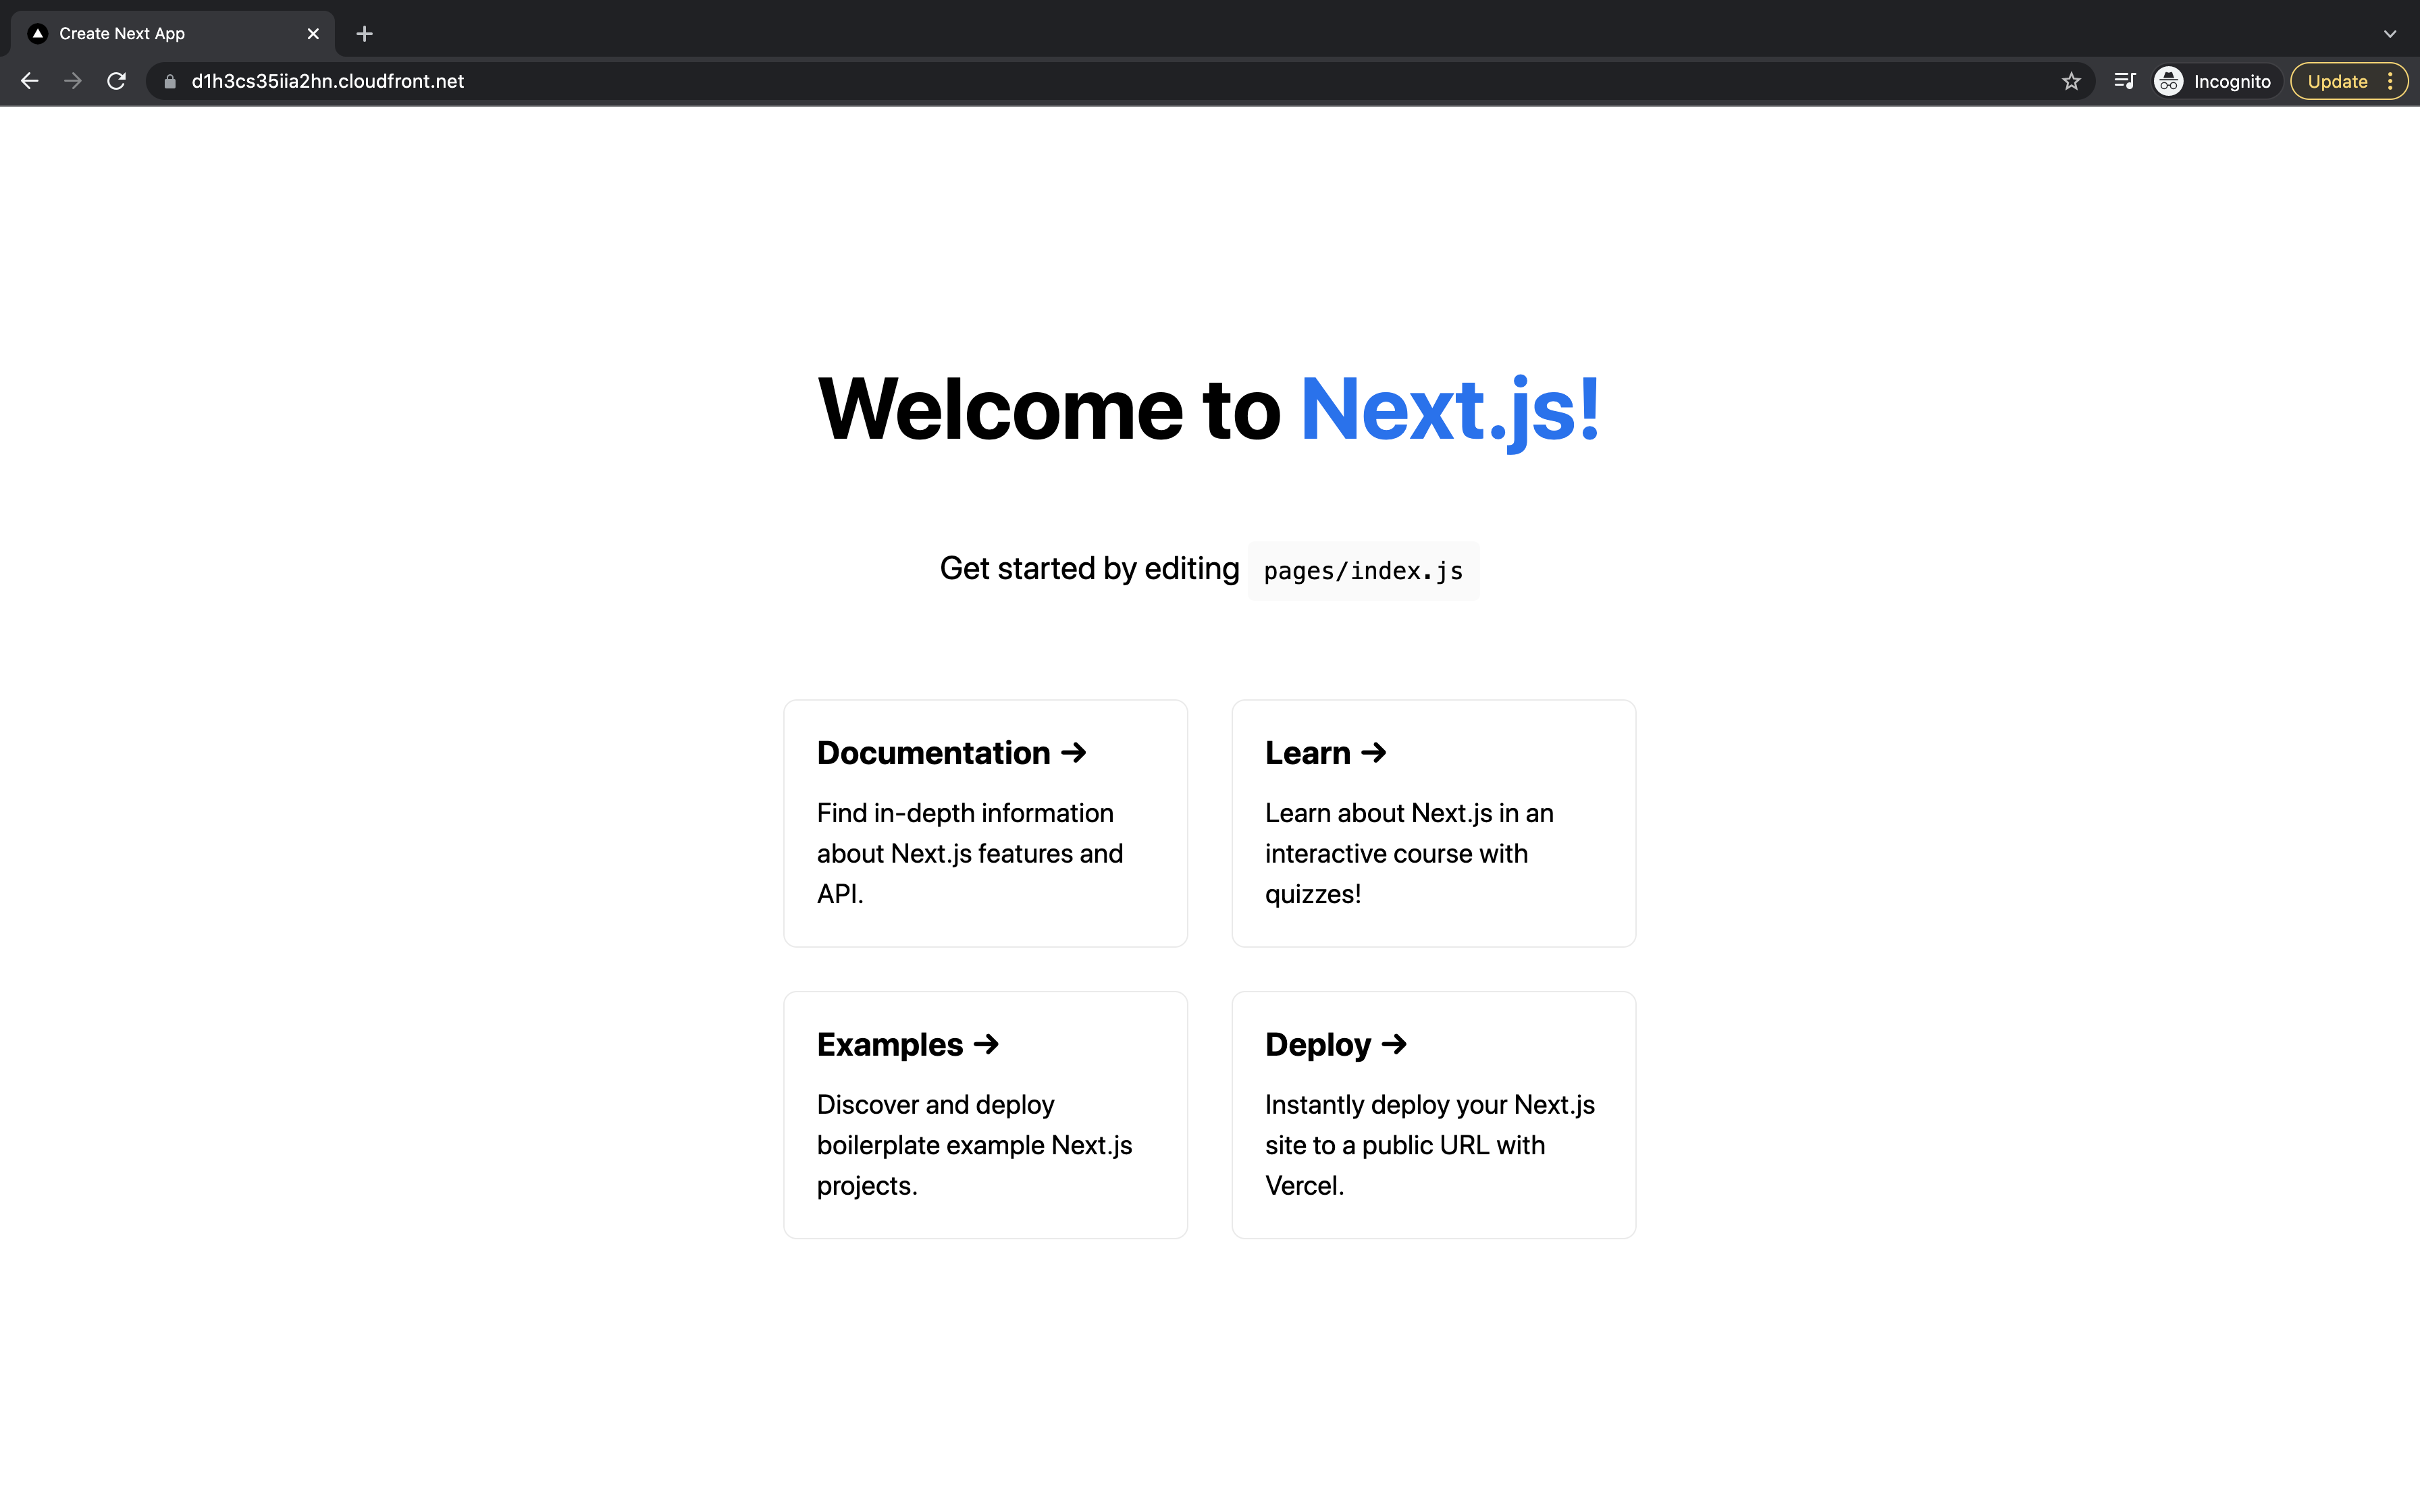Close the Create Next App tab
This screenshot has height=1512, width=2420.
313,33
